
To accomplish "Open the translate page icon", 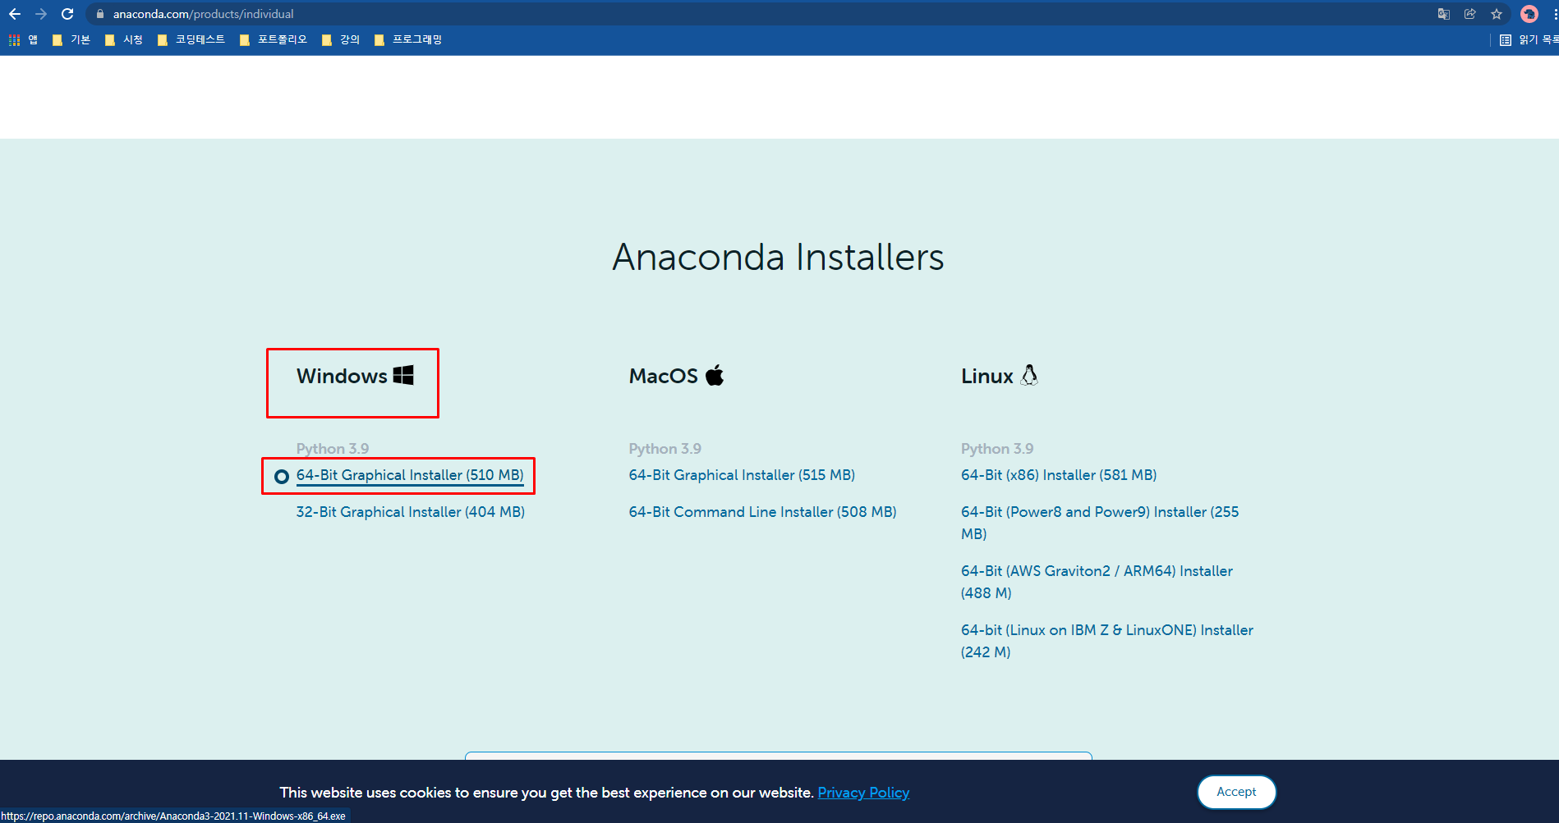I will coord(1444,14).
